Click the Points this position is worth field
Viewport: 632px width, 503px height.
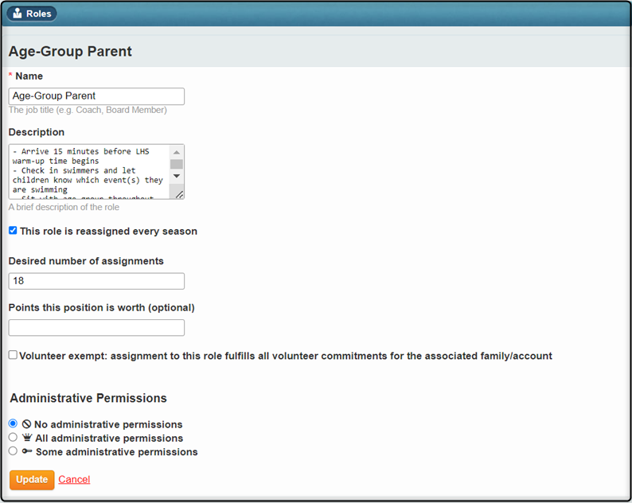pos(96,328)
